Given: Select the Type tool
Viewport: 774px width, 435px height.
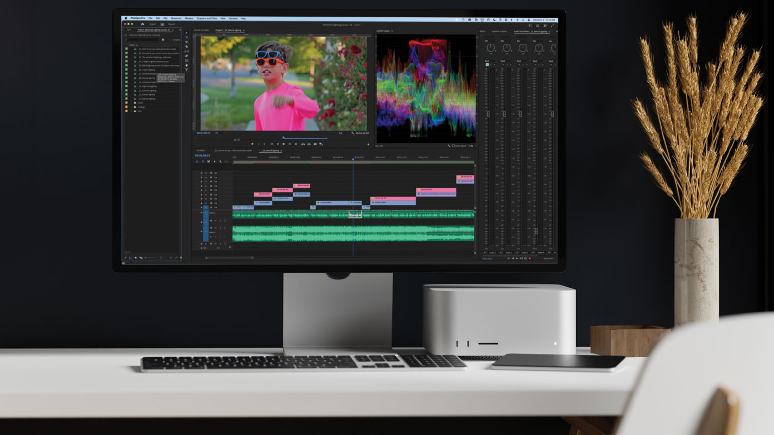Looking at the screenshot, I should [187, 70].
